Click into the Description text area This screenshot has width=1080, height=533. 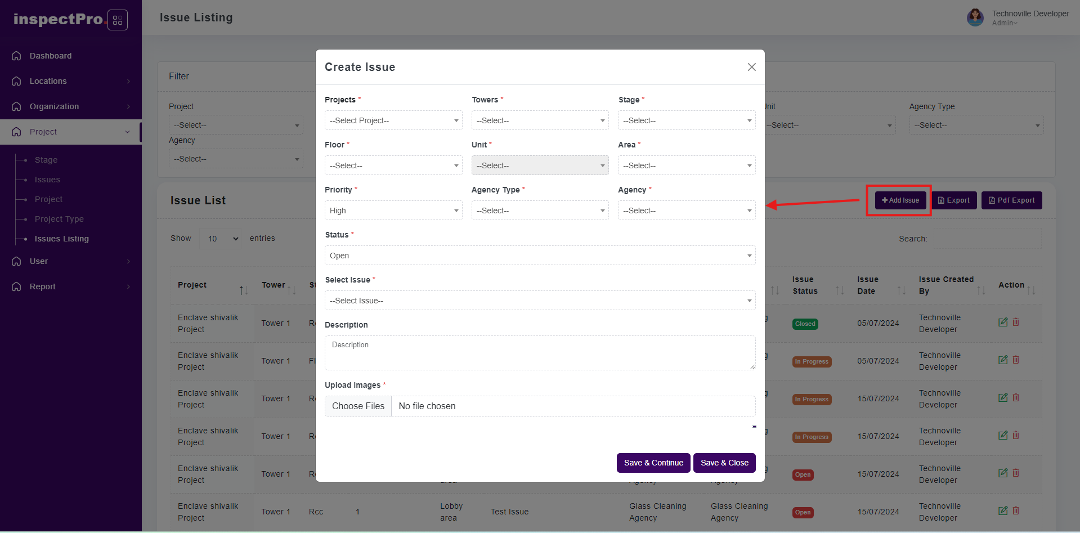click(539, 353)
